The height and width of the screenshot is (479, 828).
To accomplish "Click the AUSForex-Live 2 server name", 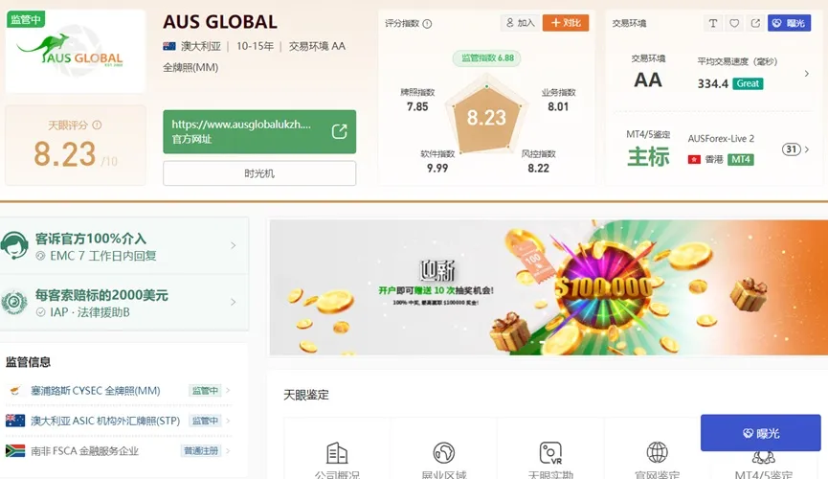I will pyautogui.click(x=721, y=139).
